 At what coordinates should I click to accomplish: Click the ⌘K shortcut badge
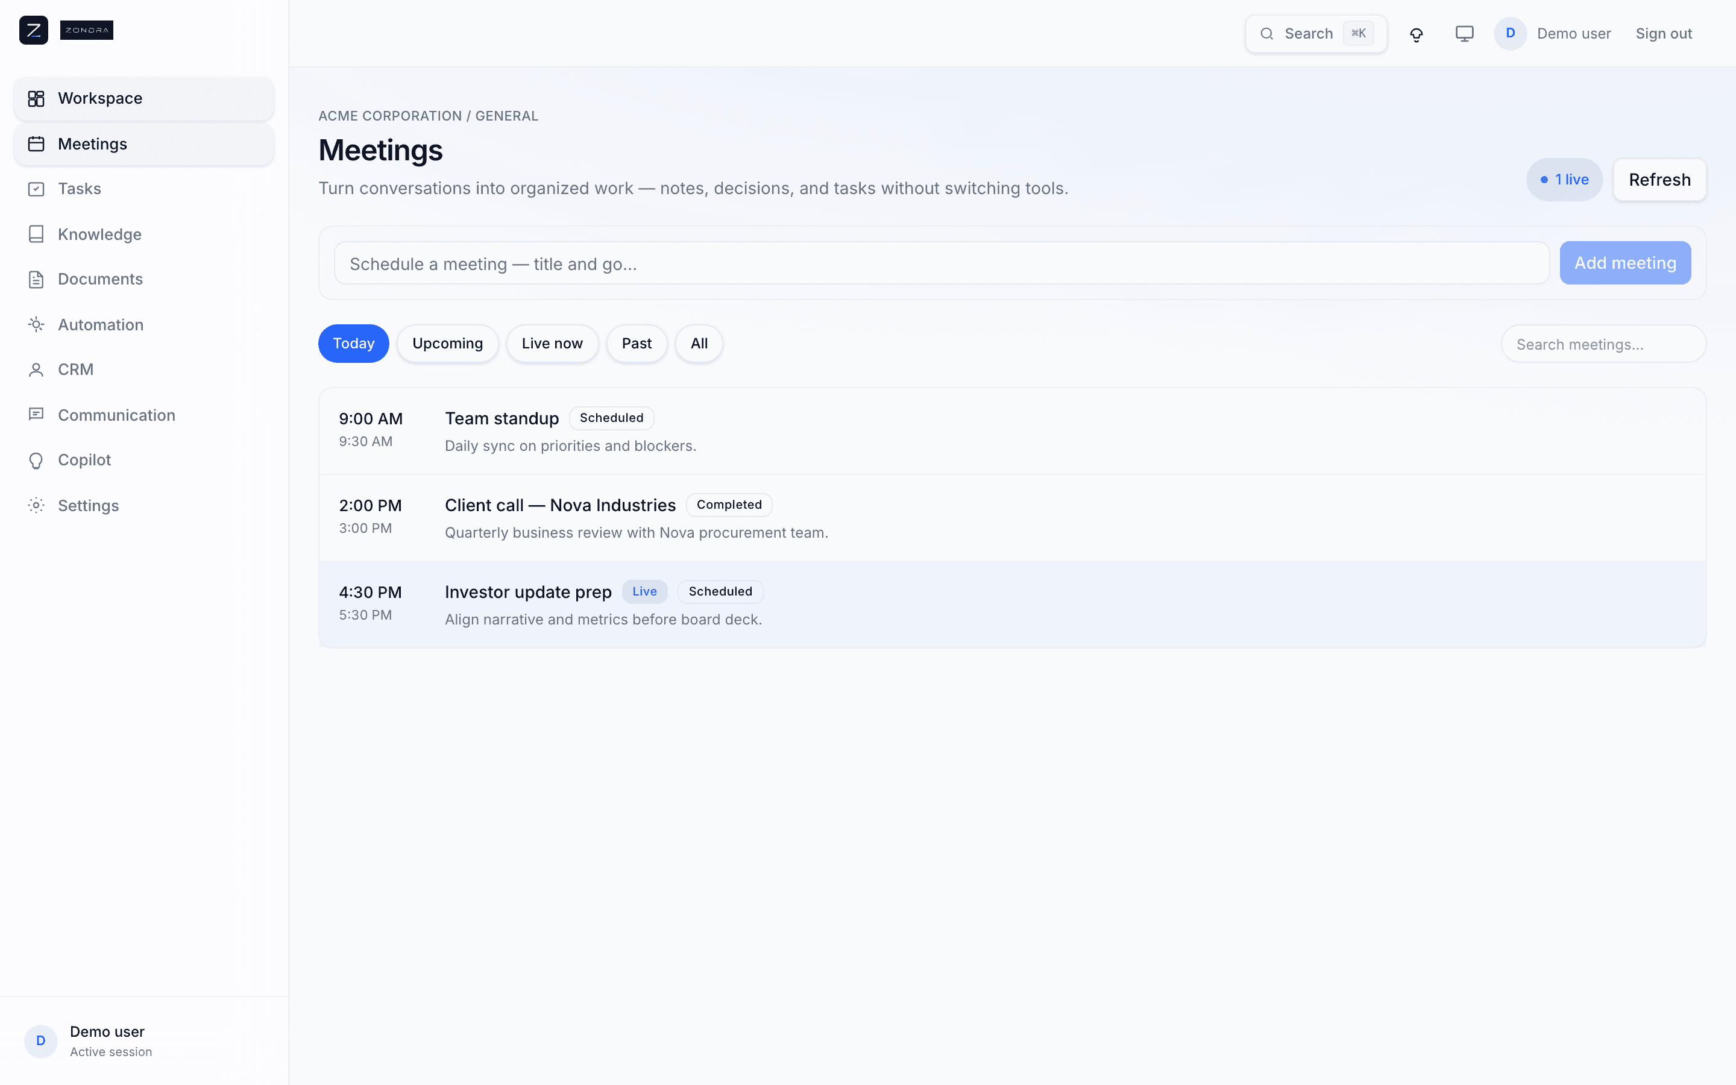[x=1358, y=33]
